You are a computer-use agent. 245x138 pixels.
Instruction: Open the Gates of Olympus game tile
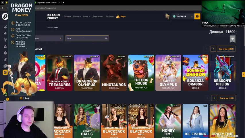168,73
